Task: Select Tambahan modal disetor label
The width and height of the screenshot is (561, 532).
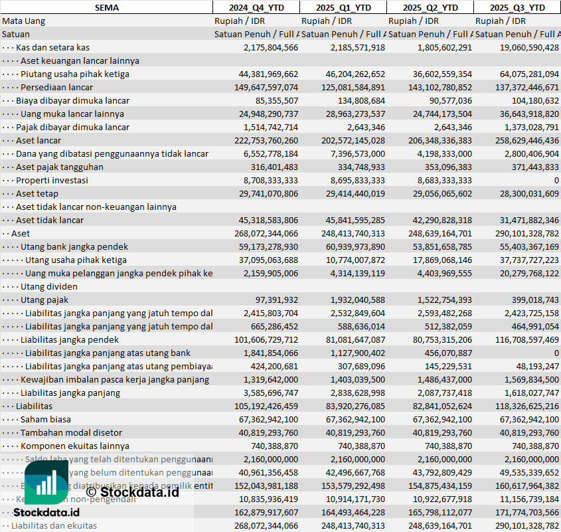Action: pos(71,432)
